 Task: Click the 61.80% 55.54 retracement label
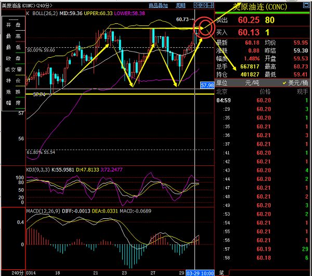pos(41,152)
